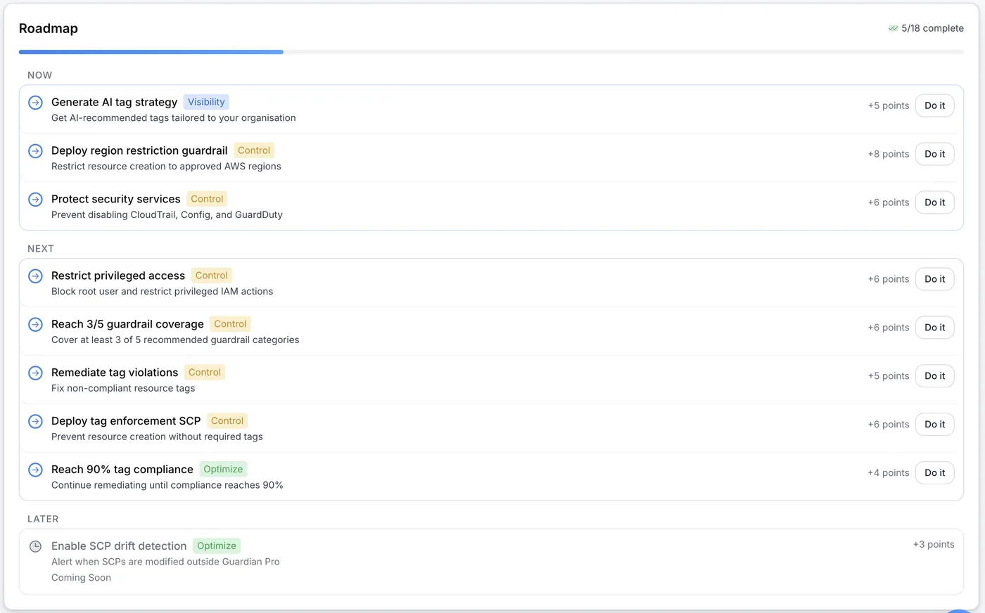Click the 'Protect security services' title

(116, 200)
